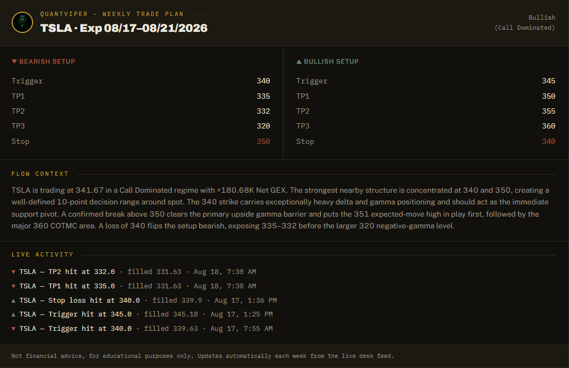Click the QuantViper snake logo
Image resolution: width=569 pixels, height=368 pixels.
tap(22, 22)
